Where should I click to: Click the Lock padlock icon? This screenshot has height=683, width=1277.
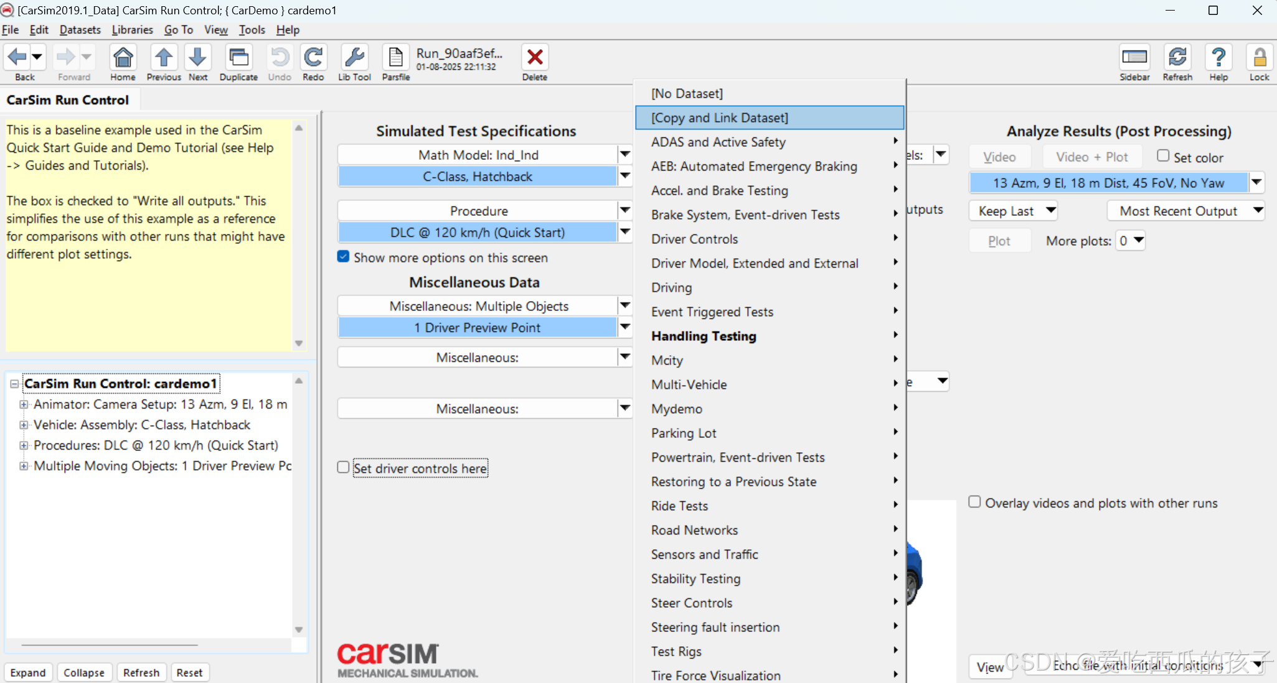[x=1259, y=58]
